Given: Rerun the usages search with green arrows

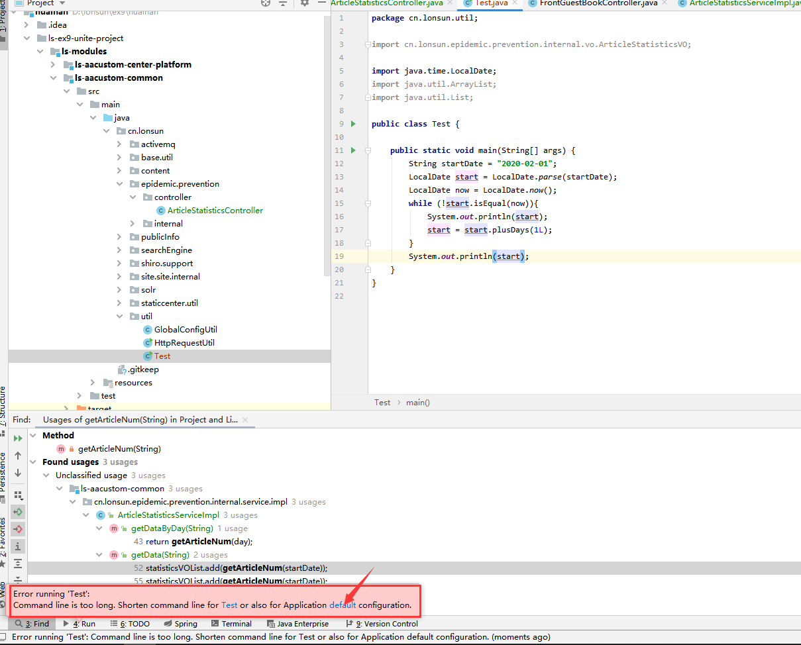Looking at the screenshot, I should (18, 438).
